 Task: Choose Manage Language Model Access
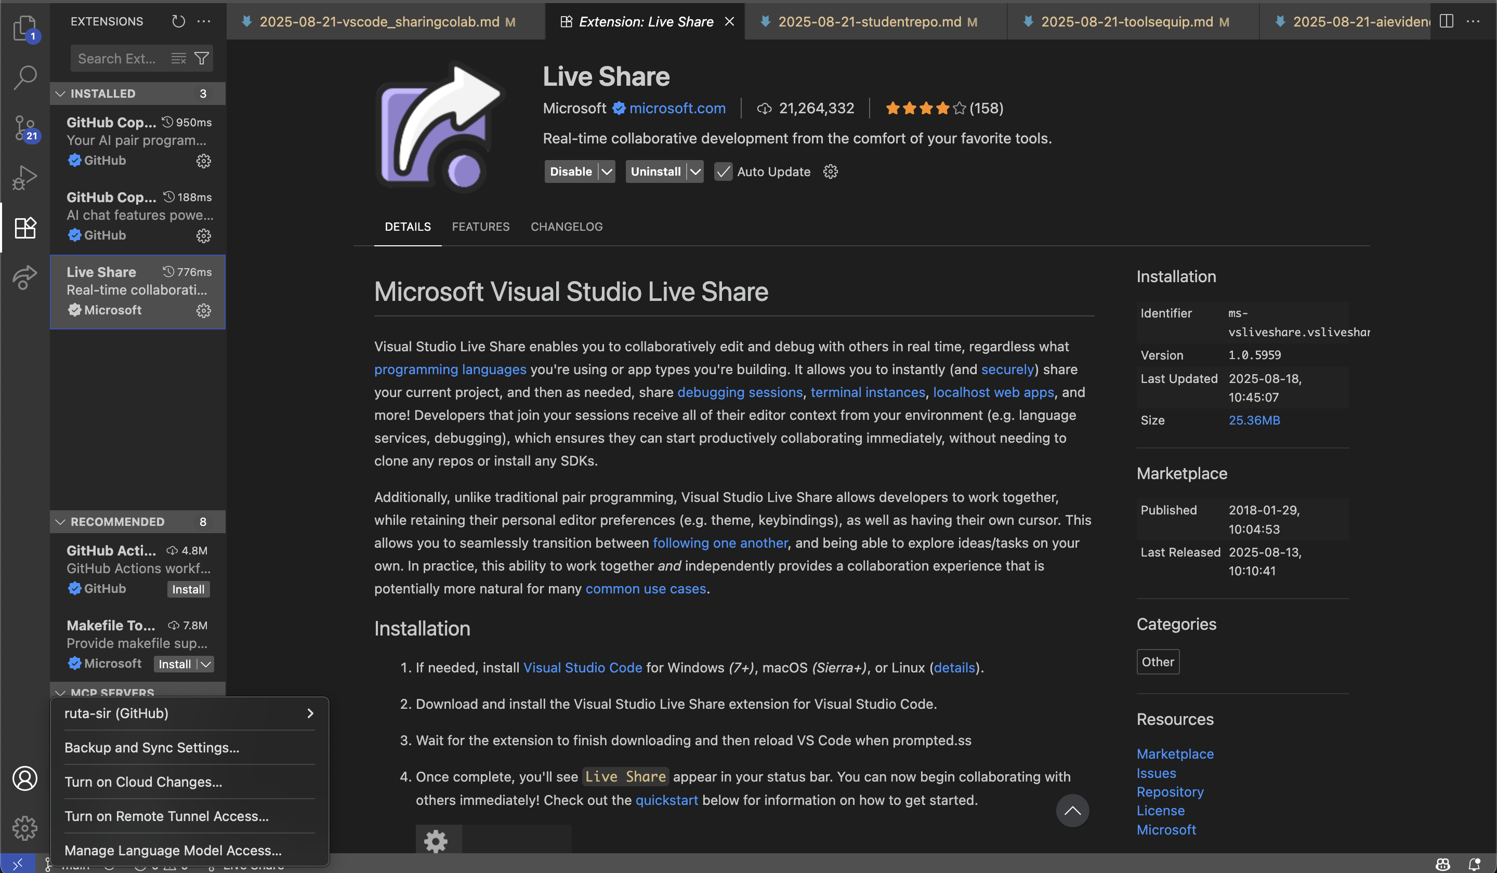coord(190,851)
